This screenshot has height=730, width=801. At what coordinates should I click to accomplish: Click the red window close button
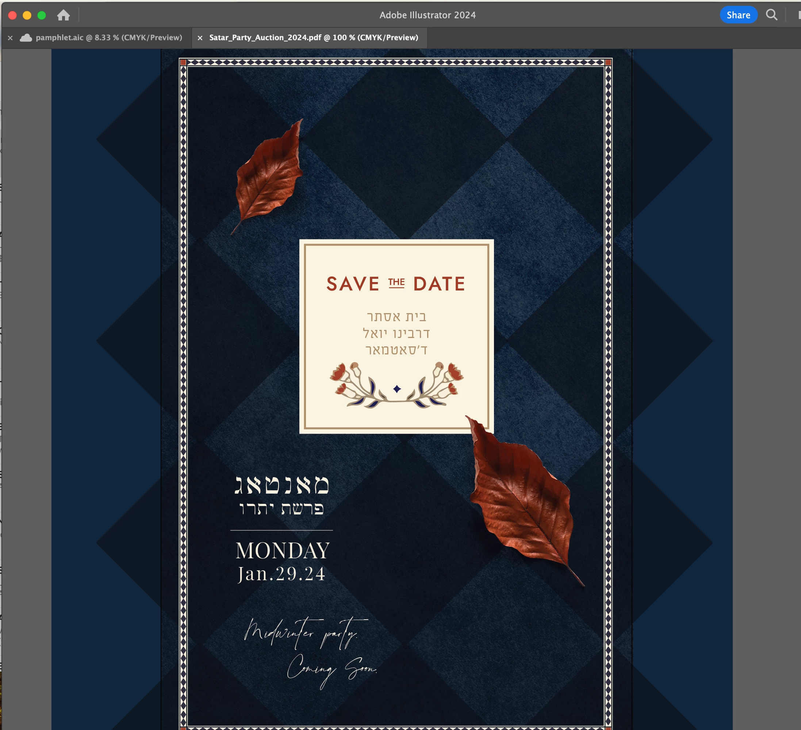12,15
